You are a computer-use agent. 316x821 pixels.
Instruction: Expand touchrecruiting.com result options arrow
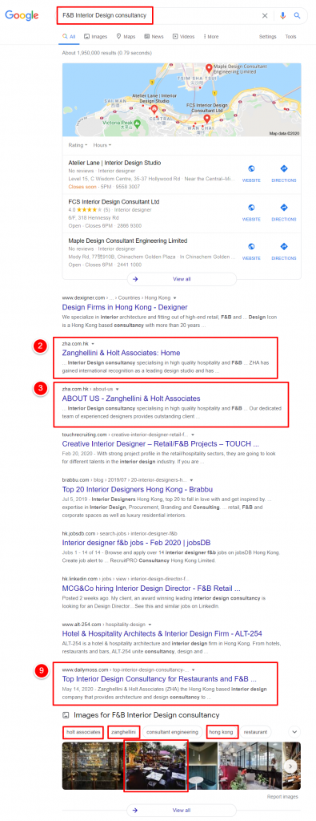tap(193, 435)
